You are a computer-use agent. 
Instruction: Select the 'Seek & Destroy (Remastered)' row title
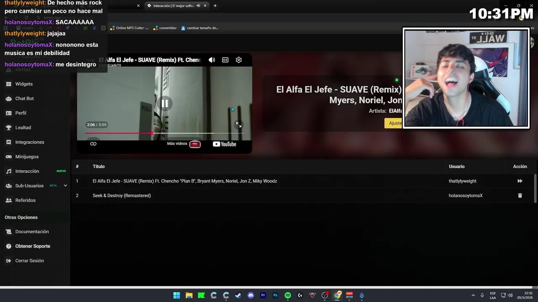point(122,195)
